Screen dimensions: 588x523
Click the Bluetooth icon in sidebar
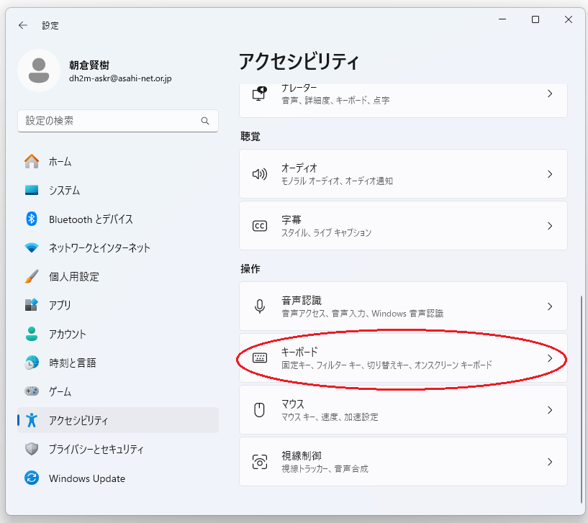(32, 219)
